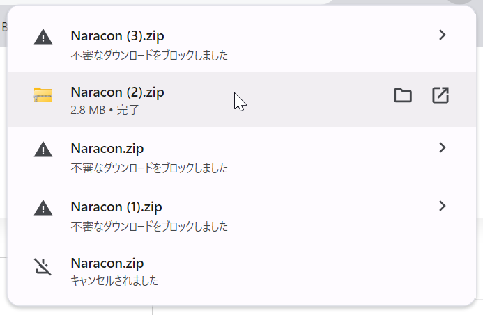Image resolution: width=483 pixels, height=315 pixels.
Task: Click blocked-download message under Naracon (1).zip
Action: point(149,226)
